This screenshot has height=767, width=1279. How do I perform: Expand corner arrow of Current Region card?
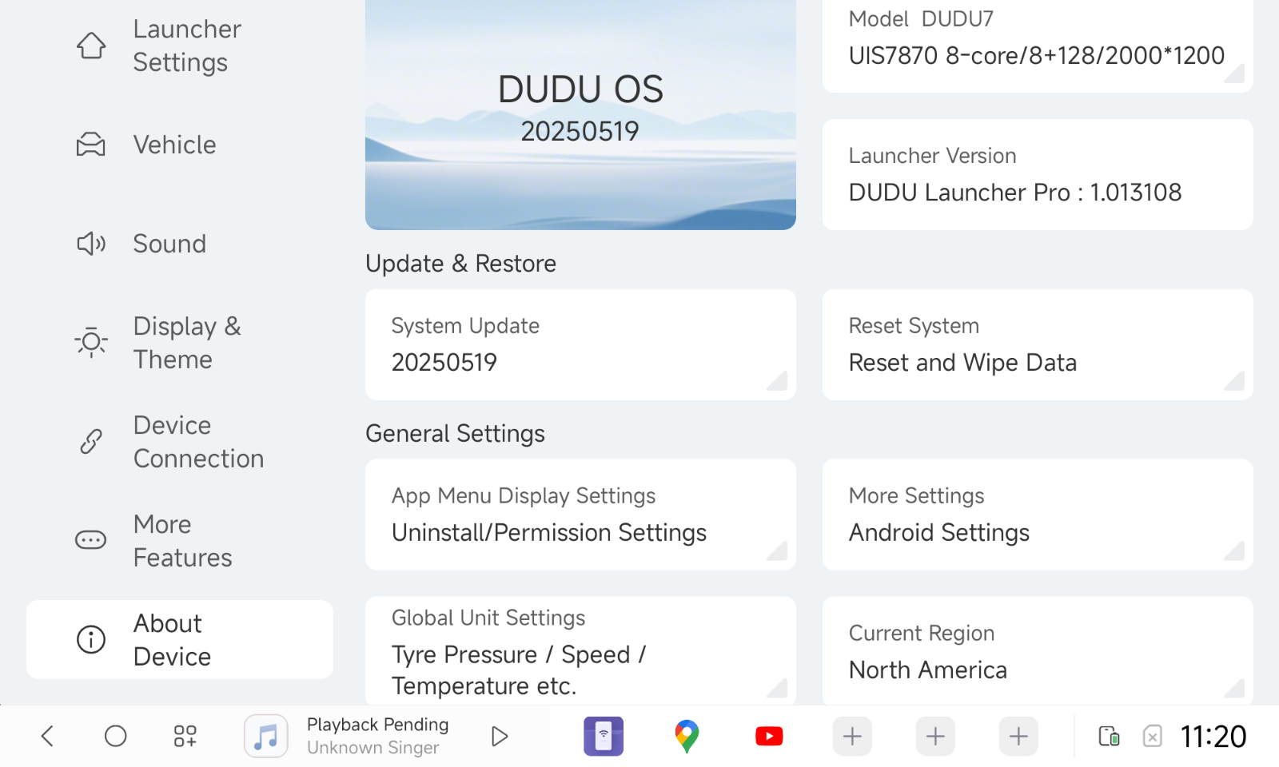click(x=1236, y=689)
